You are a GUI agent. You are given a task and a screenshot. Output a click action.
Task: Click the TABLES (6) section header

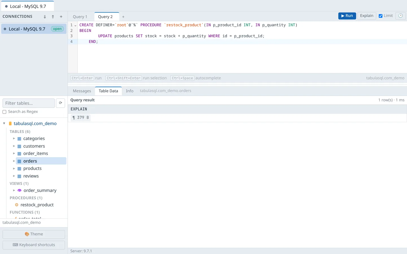tap(20, 132)
